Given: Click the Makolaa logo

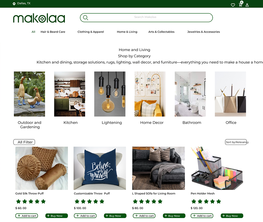Looking at the screenshot, I should [x=39, y=18].
